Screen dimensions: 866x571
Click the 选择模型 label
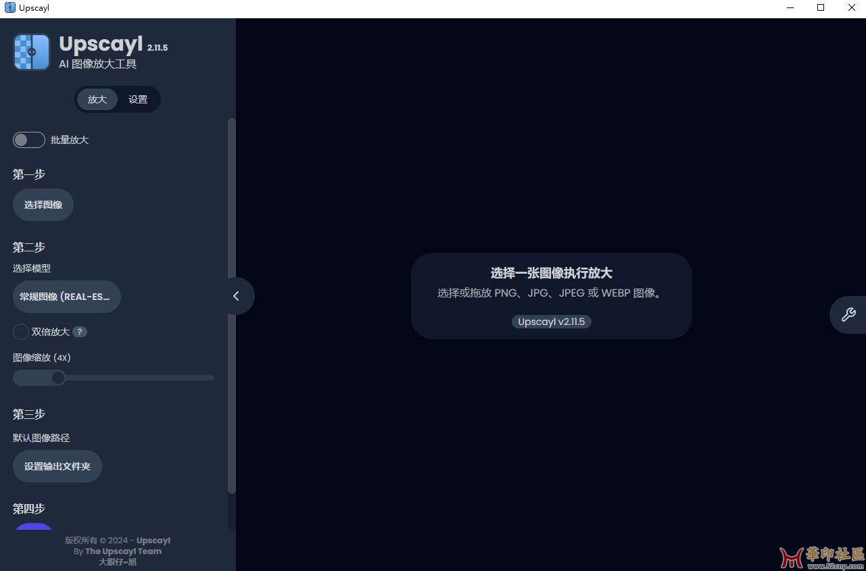point(32,268)
